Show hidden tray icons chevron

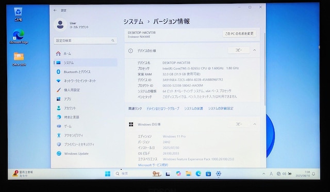[x=263, y=173]
